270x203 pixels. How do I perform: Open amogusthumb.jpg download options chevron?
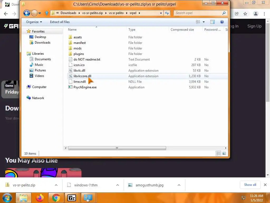pos(179,185)
